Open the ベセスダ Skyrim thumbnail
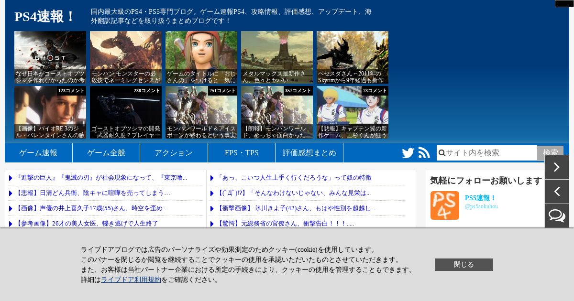Image resolution: width=574 pixels, height=301 pixels. 353,57
